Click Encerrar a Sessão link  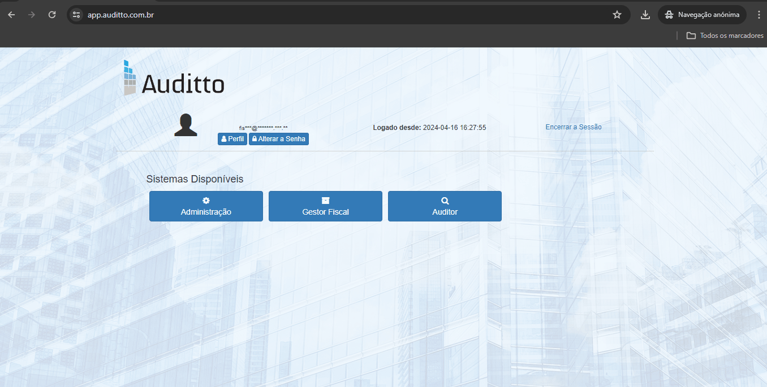(x=574, y=127)
